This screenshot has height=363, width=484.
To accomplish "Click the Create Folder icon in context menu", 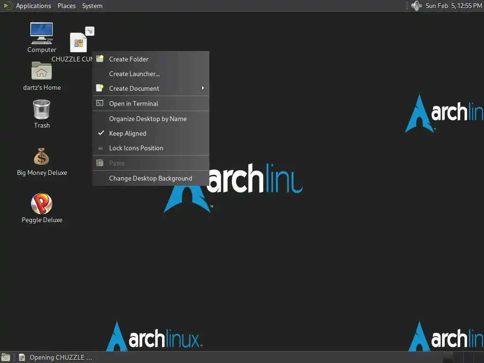I will [x=100, y=59].
